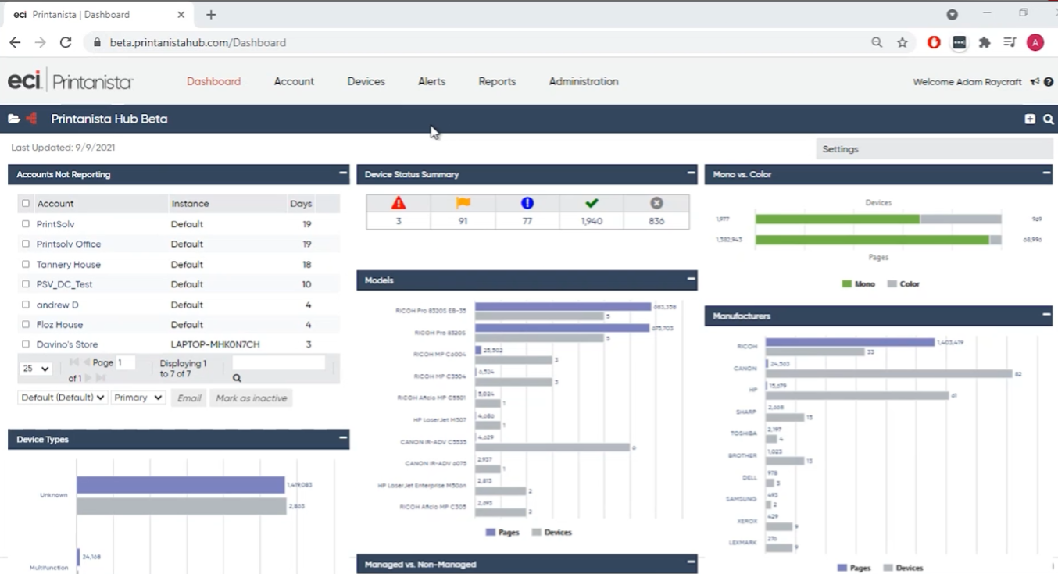Open the Extensions puzzle piece menu
This screenshot has width=1058, height=574.
pyautogui.click(x=985, y=43)
